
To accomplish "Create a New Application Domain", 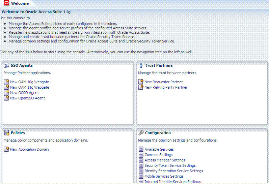I will [x=29, y=149].
